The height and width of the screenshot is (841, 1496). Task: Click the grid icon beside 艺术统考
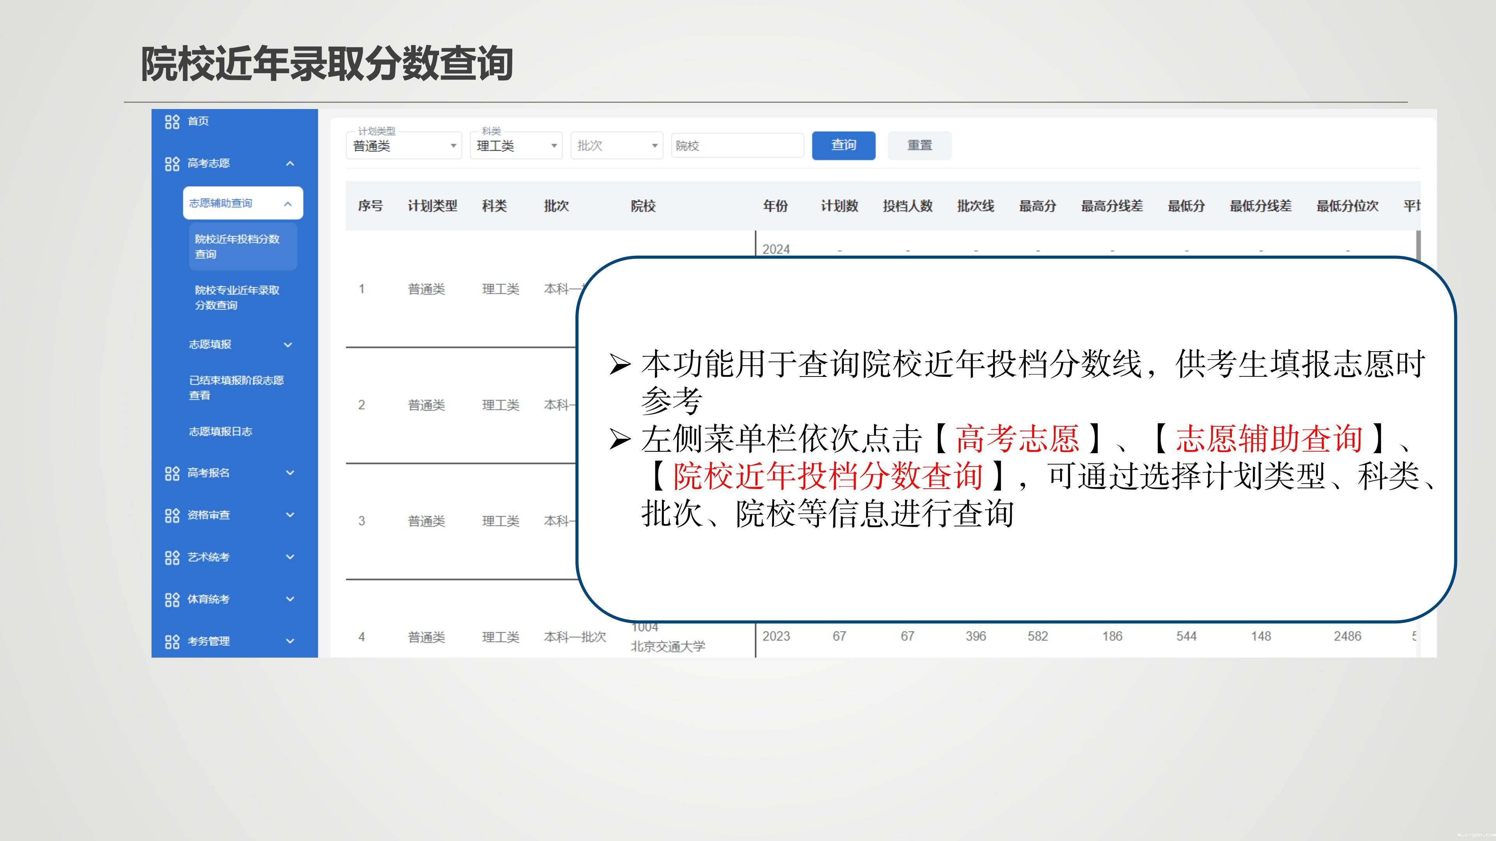coord(172,557)
